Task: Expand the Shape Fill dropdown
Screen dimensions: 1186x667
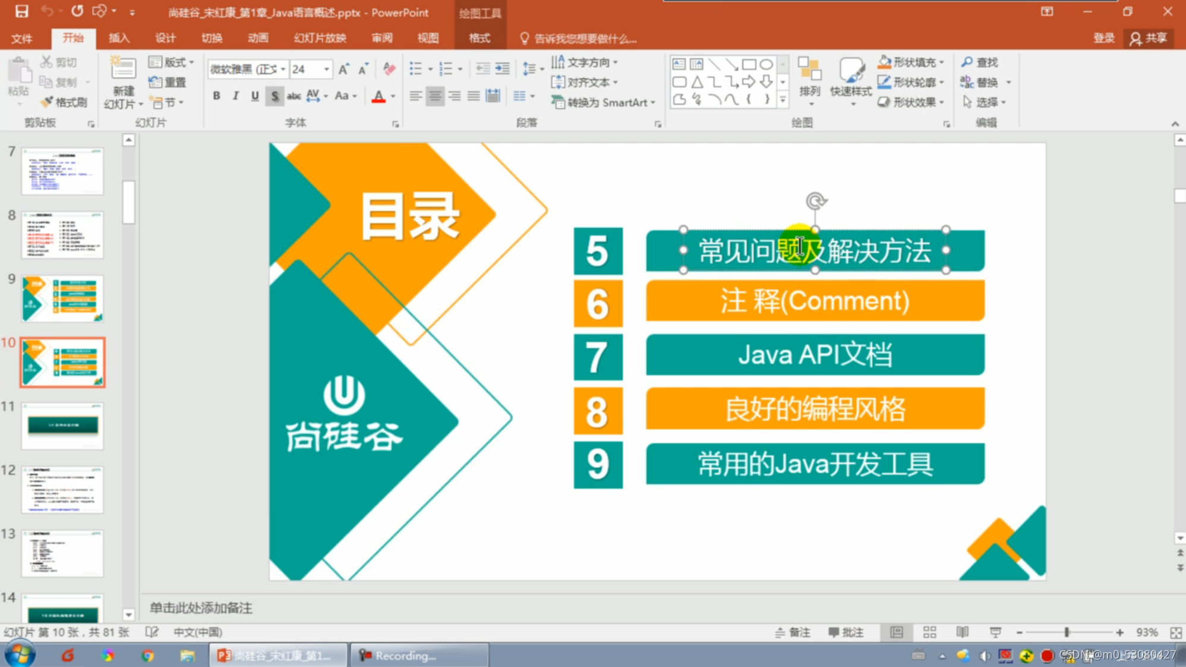Action: [x=942, y=62]
